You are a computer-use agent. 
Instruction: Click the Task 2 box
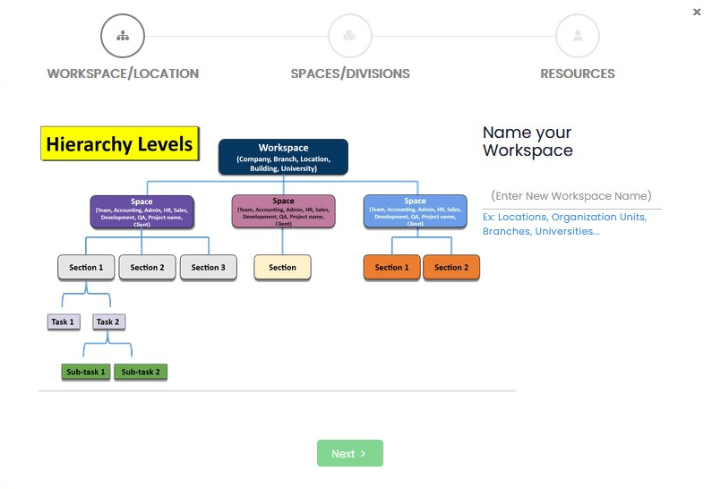pos(108,322)
